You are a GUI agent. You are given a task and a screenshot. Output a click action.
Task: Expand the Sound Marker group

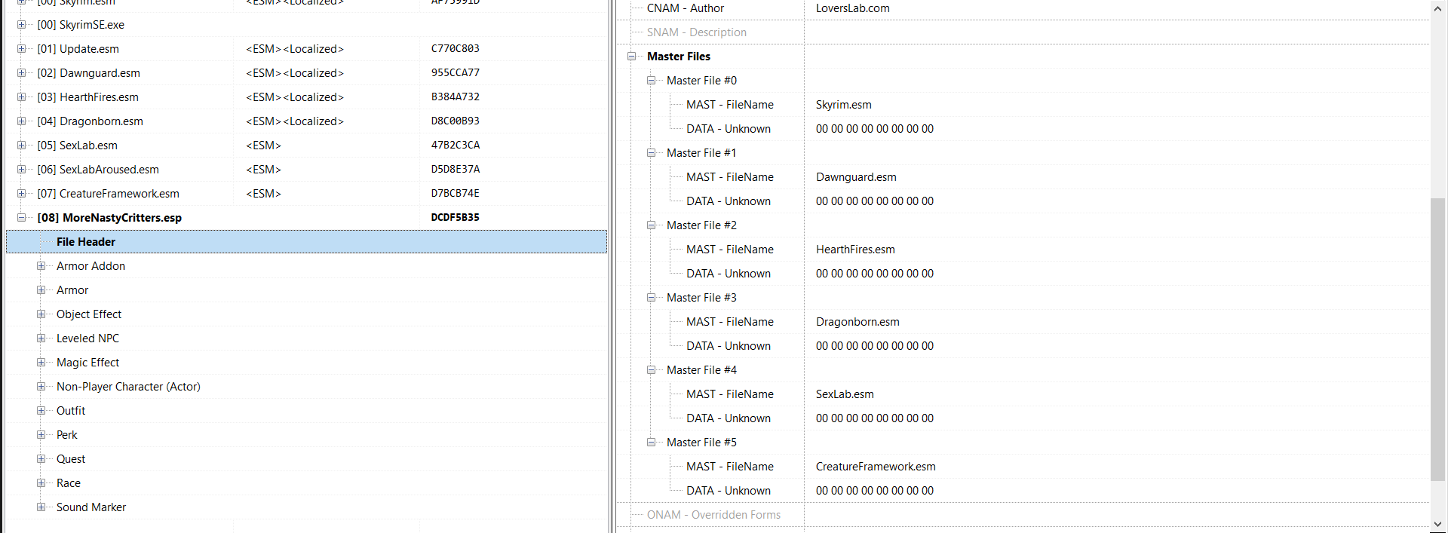tap(41, 507)
